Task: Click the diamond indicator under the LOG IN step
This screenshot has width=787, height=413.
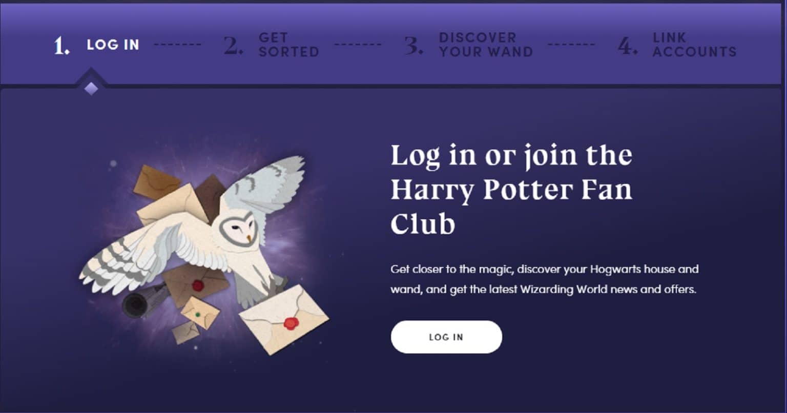Action: pyautogui.click(x=91, y=88)
